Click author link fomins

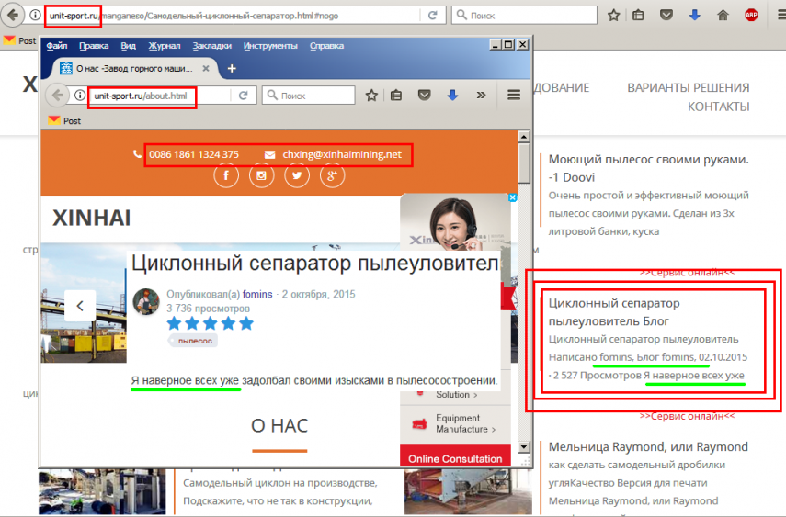point(257,294)
